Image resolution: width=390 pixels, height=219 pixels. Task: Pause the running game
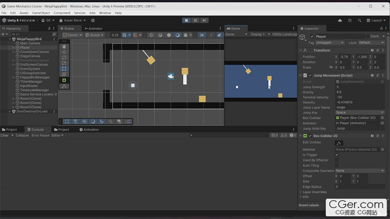pyautogui.click(x=195, y=20)
